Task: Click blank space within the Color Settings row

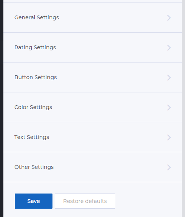Action: pyautogui.click(x=108, y=107)
